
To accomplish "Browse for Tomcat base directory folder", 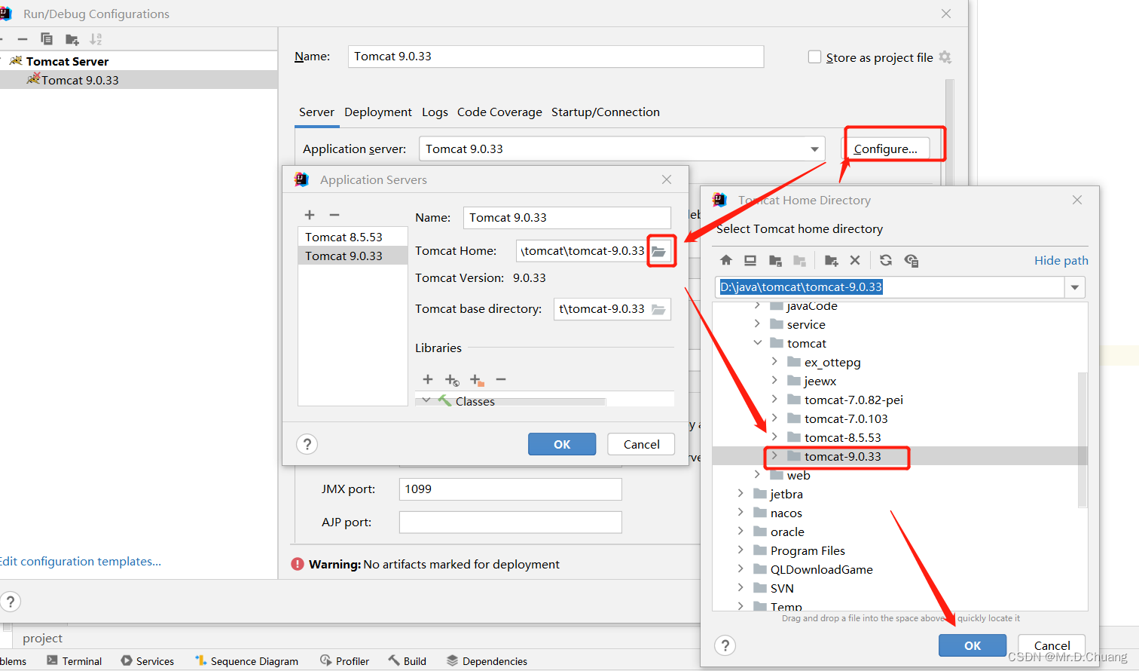I will pyautogui.click(x=659, y=309).
